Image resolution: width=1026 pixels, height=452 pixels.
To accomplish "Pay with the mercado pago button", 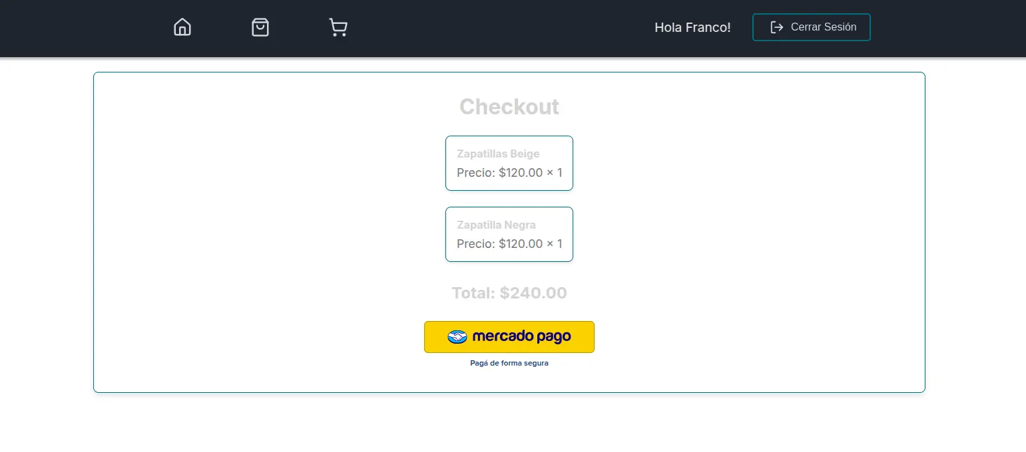I will (509, 337).
